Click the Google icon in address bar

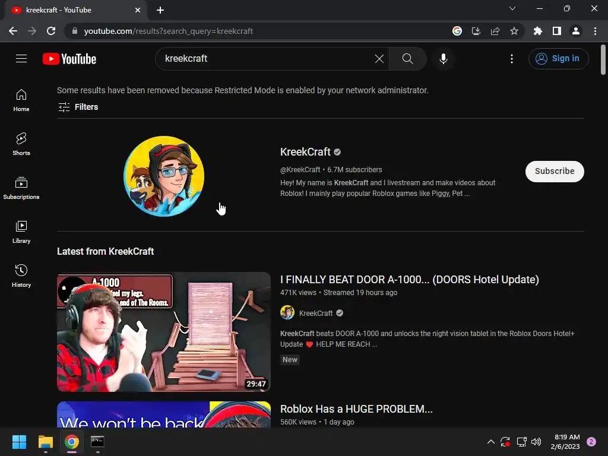457,31
